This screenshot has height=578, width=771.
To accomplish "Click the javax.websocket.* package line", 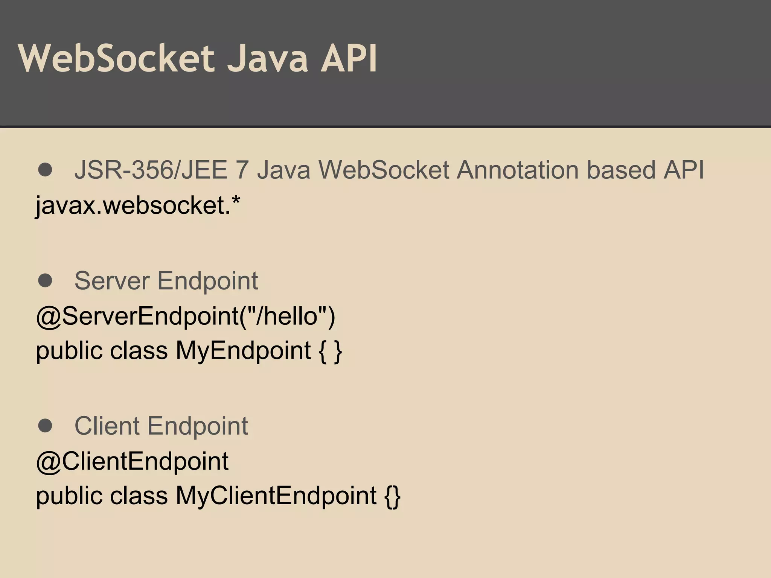I will (138, 205).
